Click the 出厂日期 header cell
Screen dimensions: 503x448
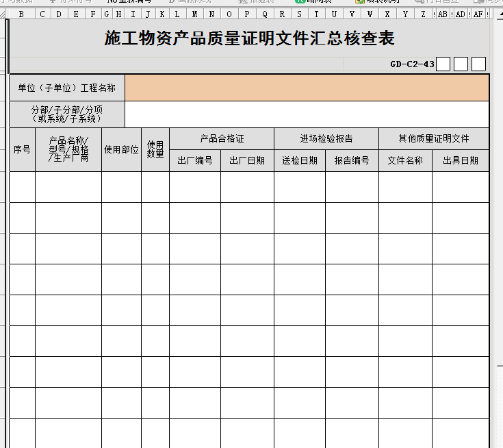click(x=247, y=160)
